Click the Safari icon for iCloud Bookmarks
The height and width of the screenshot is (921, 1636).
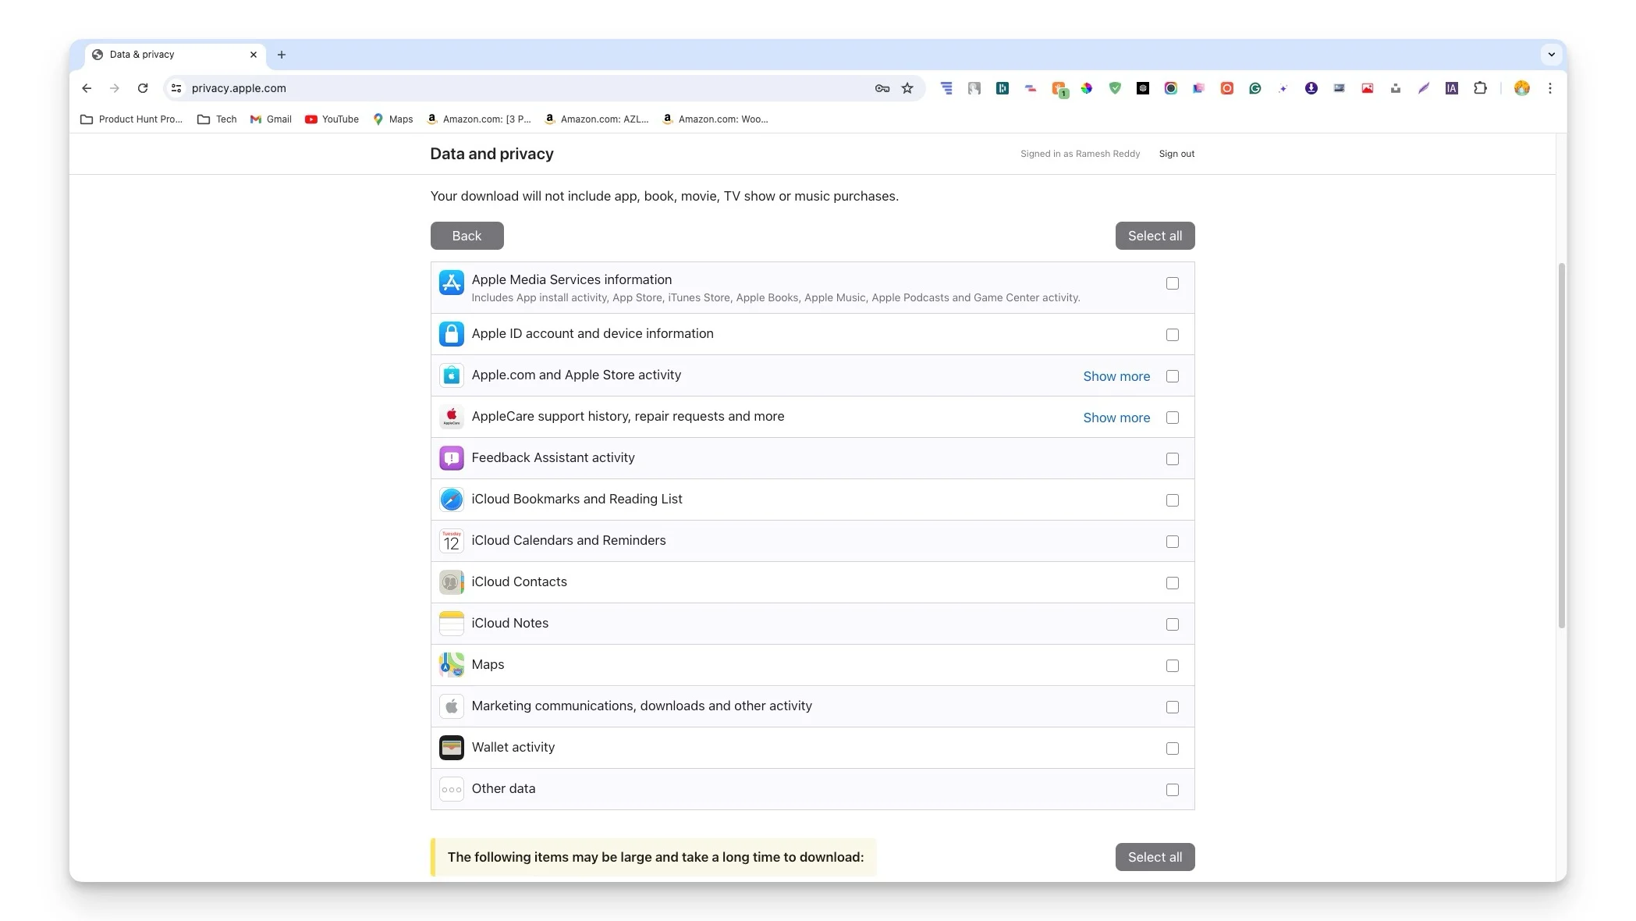(452, 500)
